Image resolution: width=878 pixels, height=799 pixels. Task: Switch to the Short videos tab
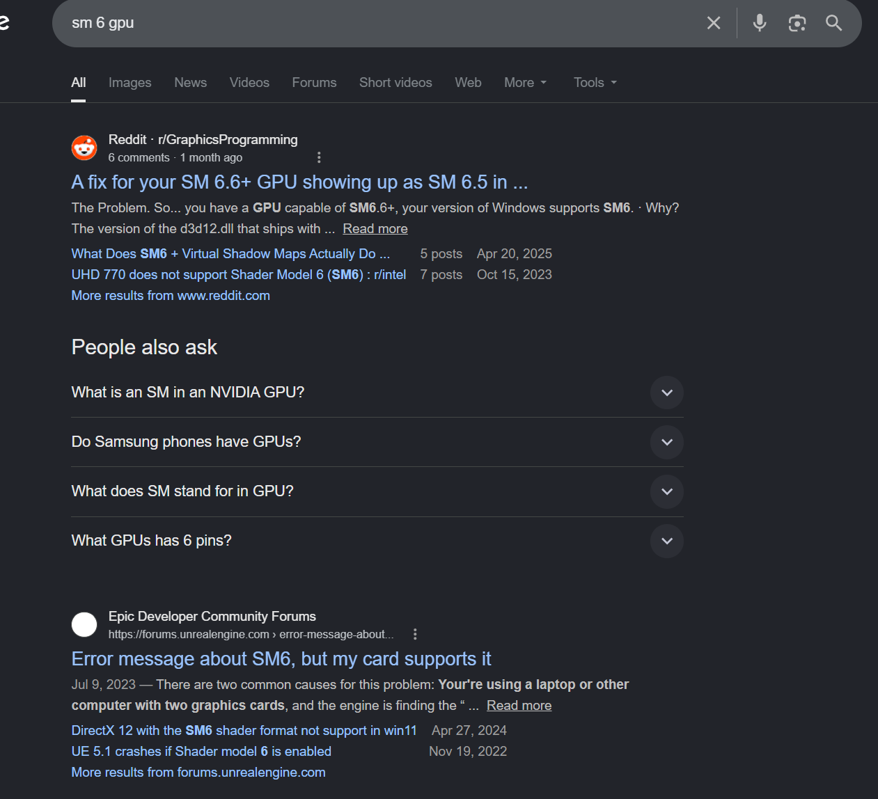(x=395, y=82)
